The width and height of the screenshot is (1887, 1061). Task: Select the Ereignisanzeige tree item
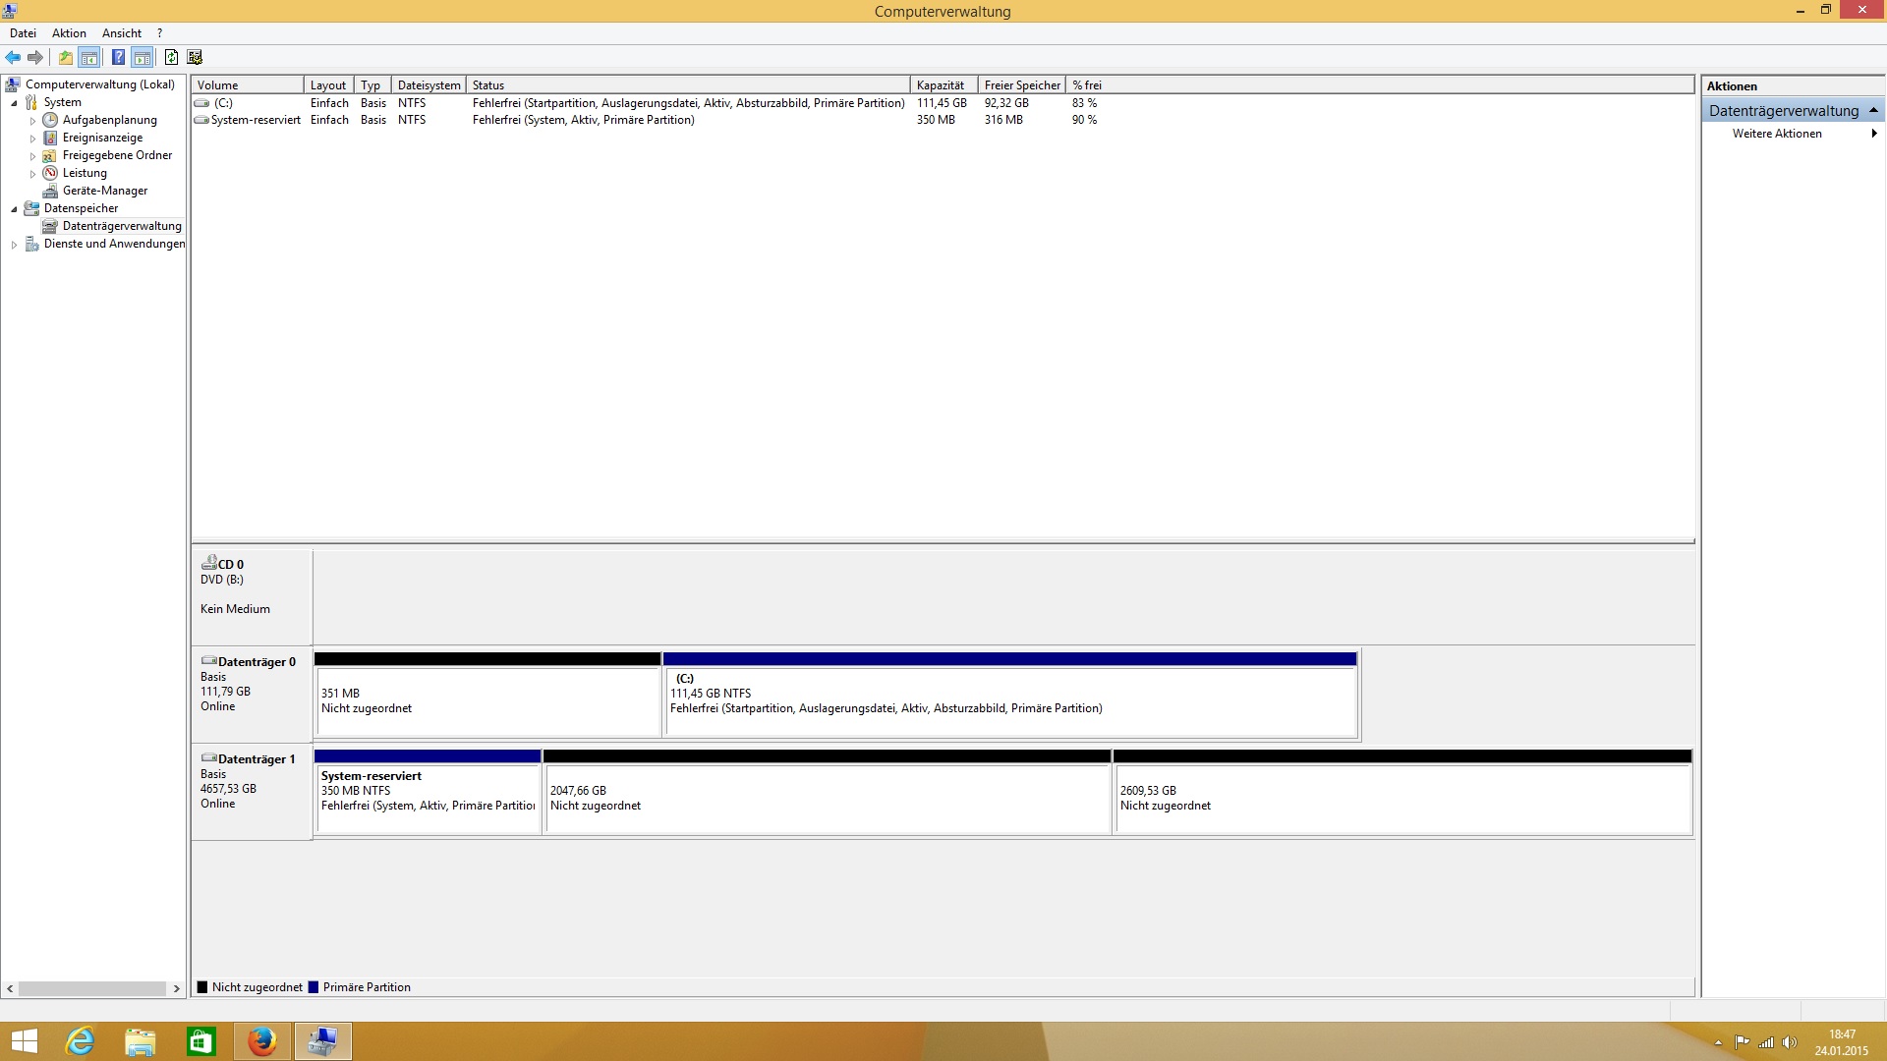[x=102, y=138]
